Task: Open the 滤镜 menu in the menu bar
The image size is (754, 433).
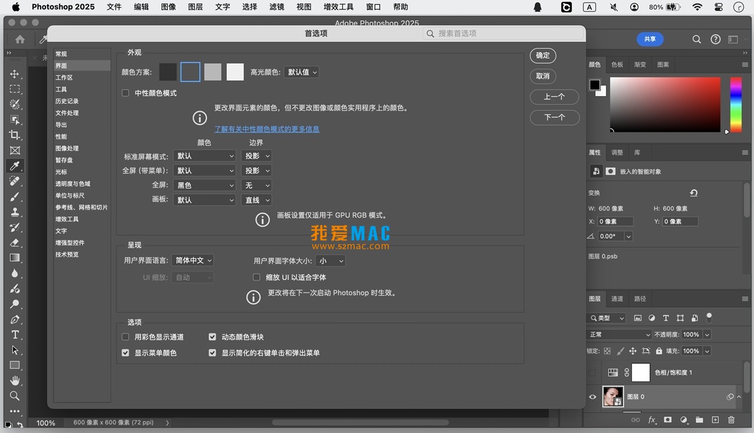Action: click(276, 6)
